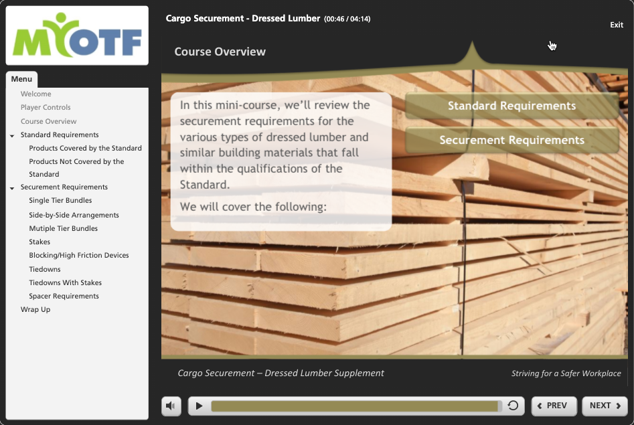
Task: Exit the course player
Action: click(x=616, y=25)
